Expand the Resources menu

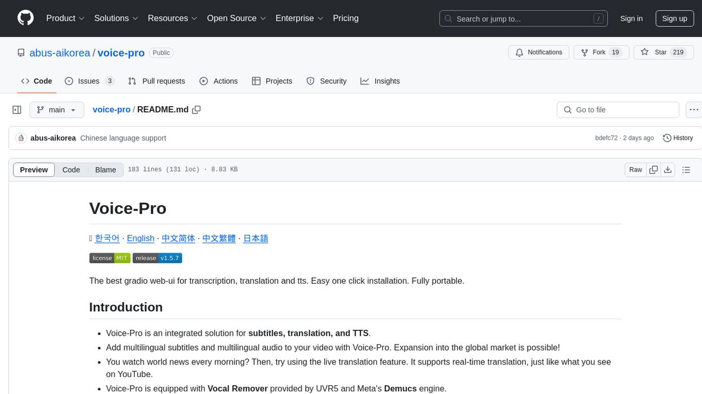[x=172, y=18]
